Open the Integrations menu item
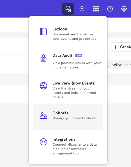Viewport: 131px width, 167px height. point(68,146)
